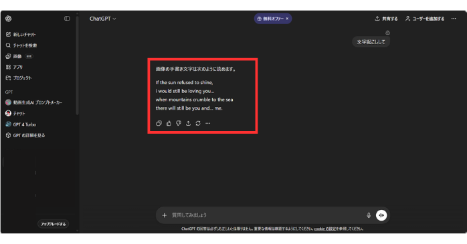Click the thumbs-down icon under the response

click(179, 123)
